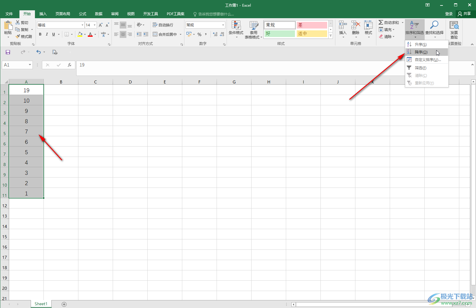Open the Fill dropdown
The width and height of the screenshot is (476, 308).
click(x=386, y=29)
